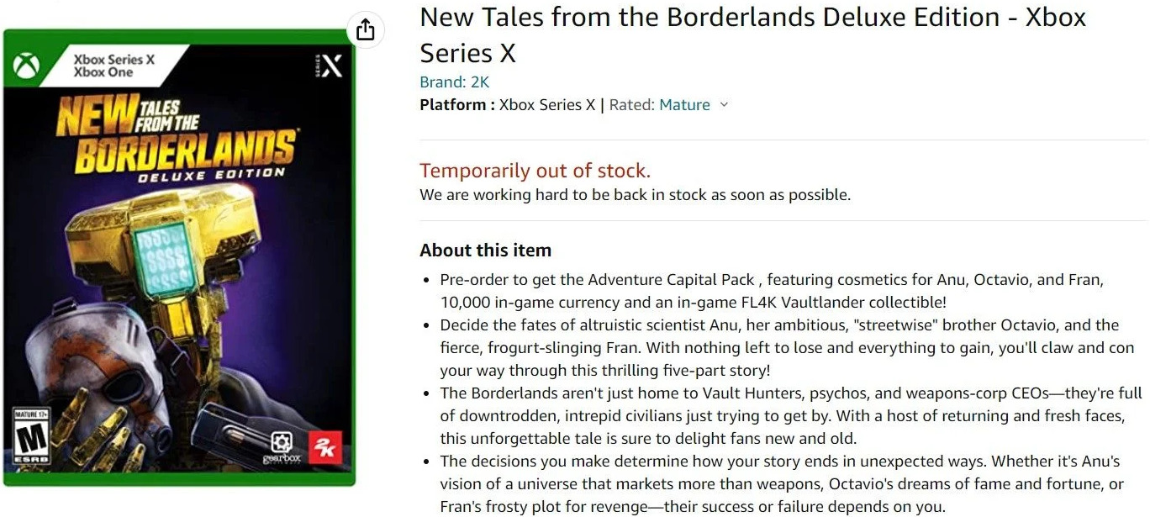
Task: Click the Xbox Series X / Xbox One cover banner
Action: point(113,66)
